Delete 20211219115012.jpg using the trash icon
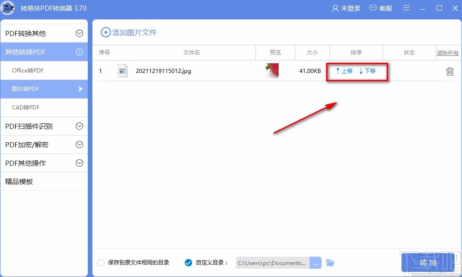This screenshot has width=462, height=277. click(449, 71)
